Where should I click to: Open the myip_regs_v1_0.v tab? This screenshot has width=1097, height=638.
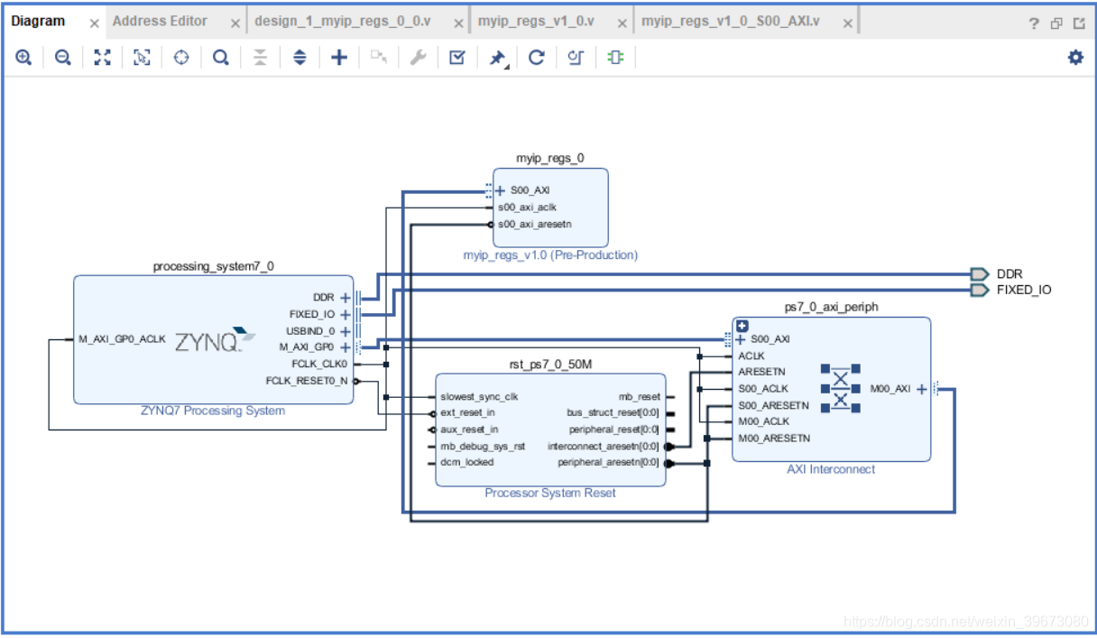point(536,21)
